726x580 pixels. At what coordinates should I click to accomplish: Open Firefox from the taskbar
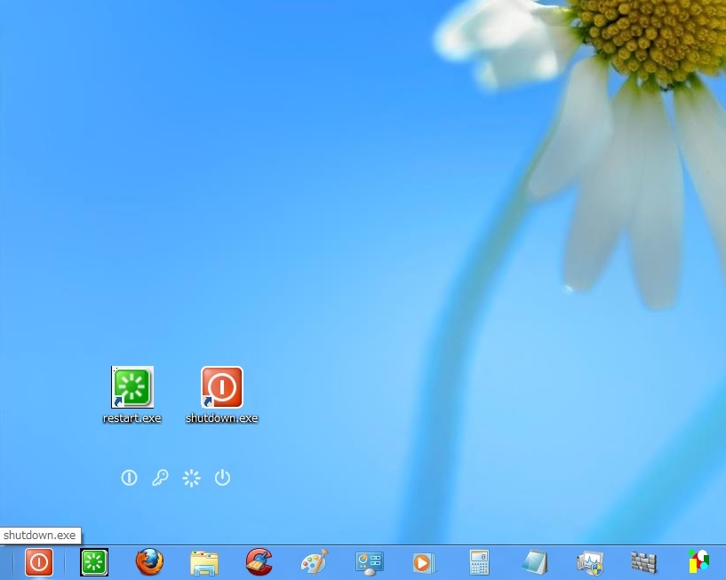[x=149, y=561]
